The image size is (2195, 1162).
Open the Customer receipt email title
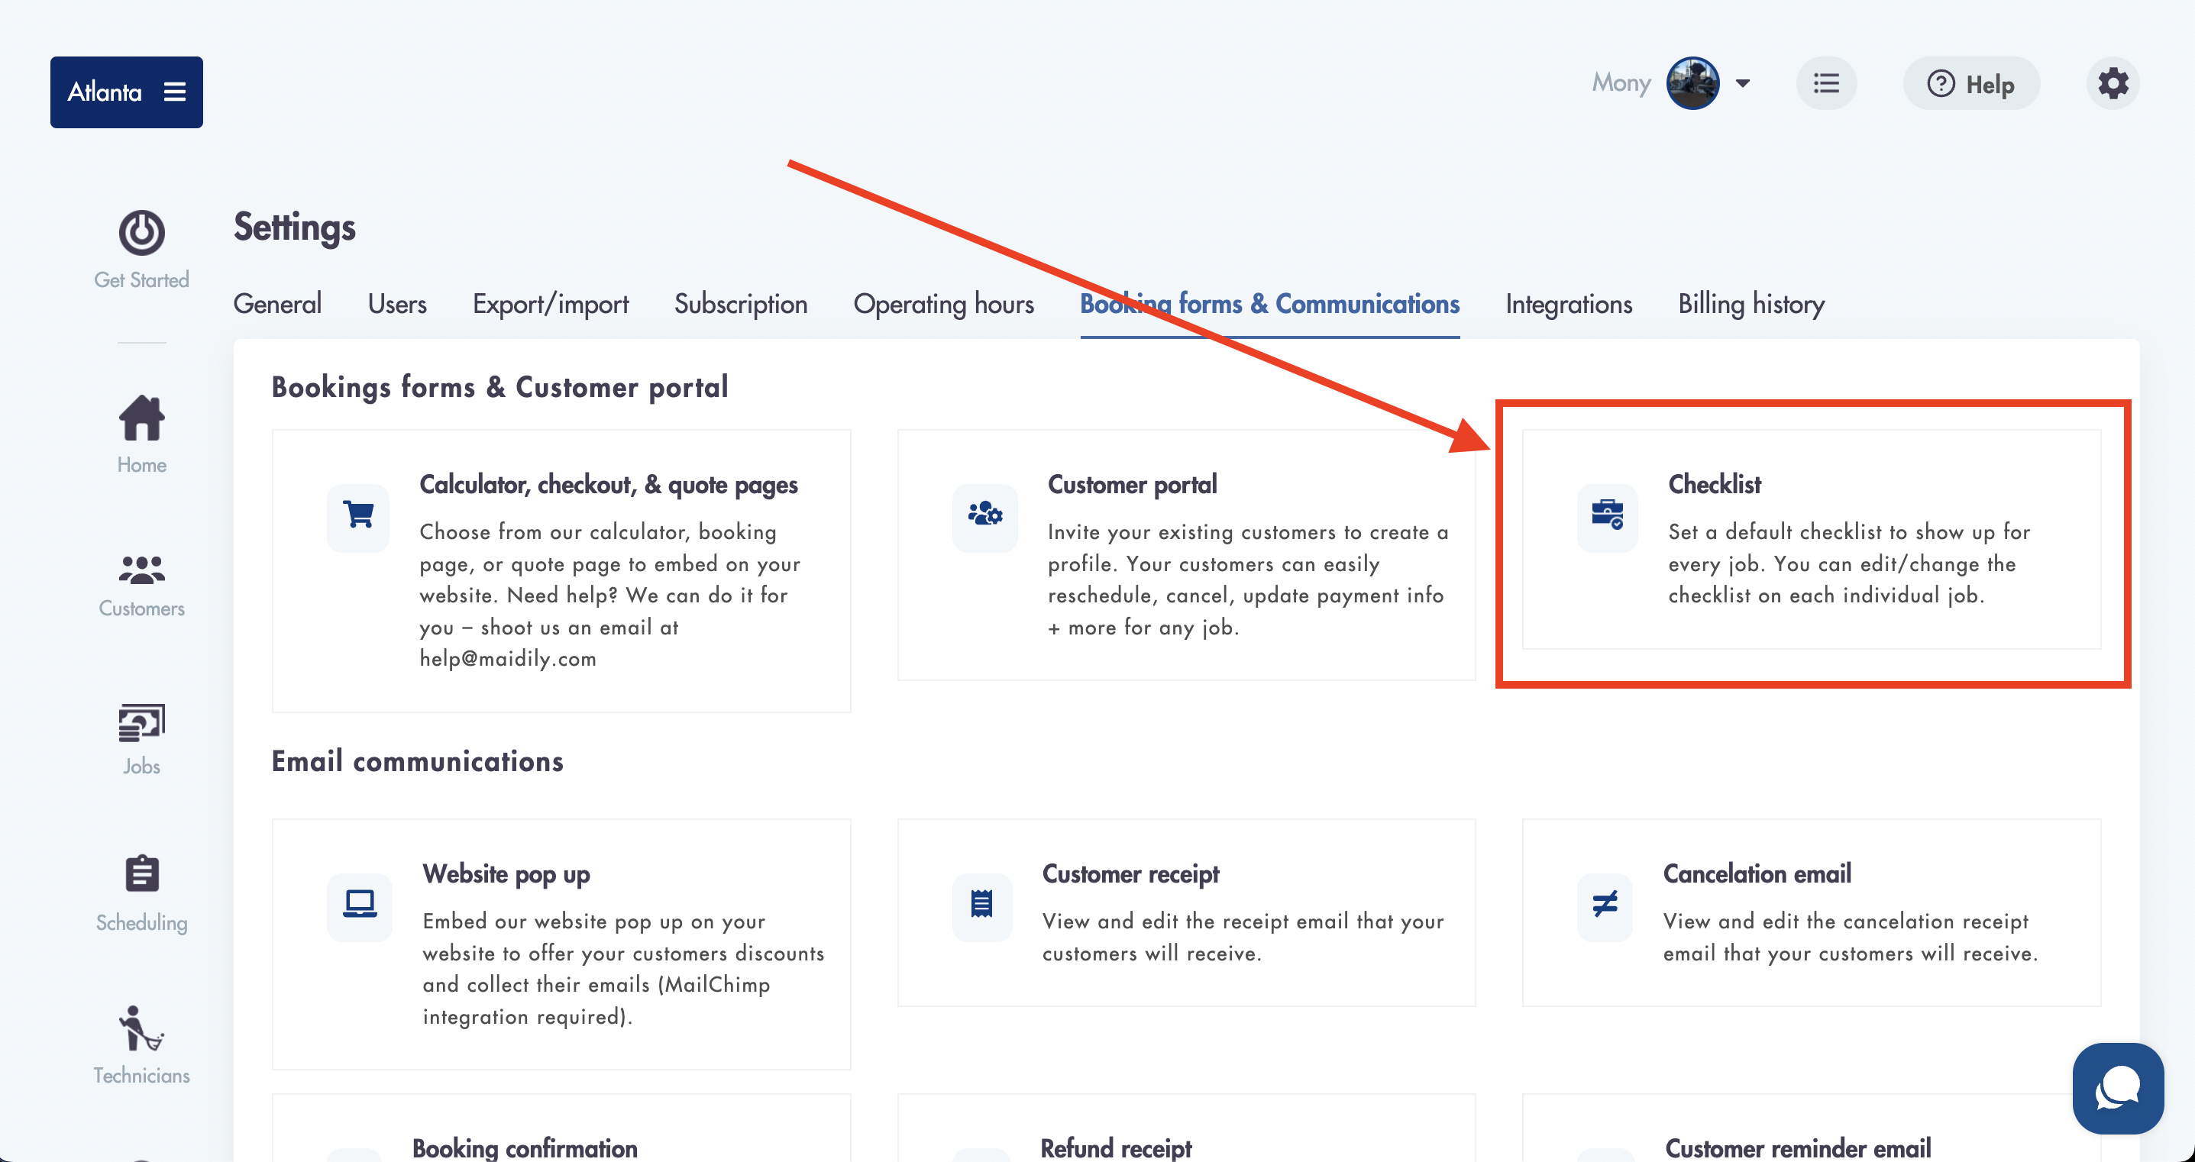[1131, 874]
